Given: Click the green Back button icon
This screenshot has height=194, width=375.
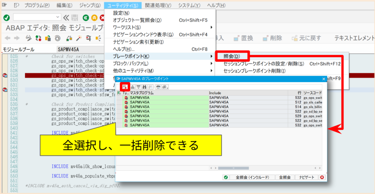Looking at the screenshot, I should 86,18.
